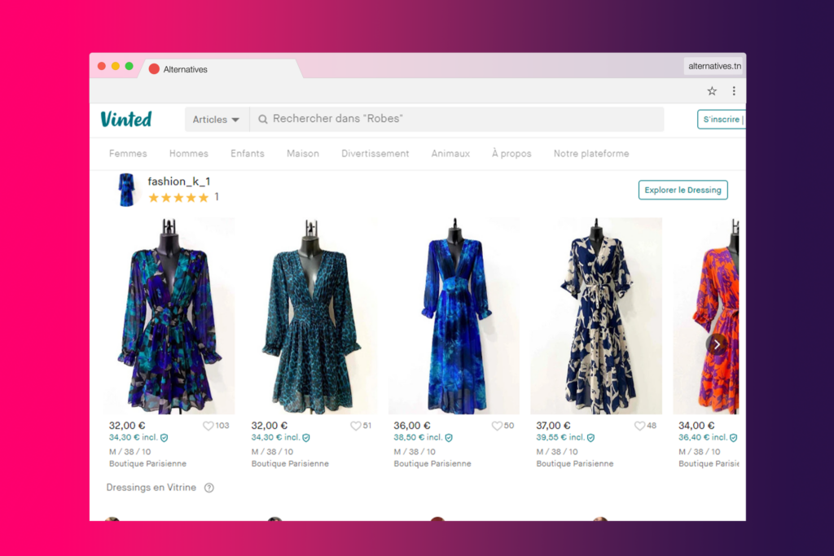
Task: Click the 37,00 € price
Action: [x=553, y=426]
